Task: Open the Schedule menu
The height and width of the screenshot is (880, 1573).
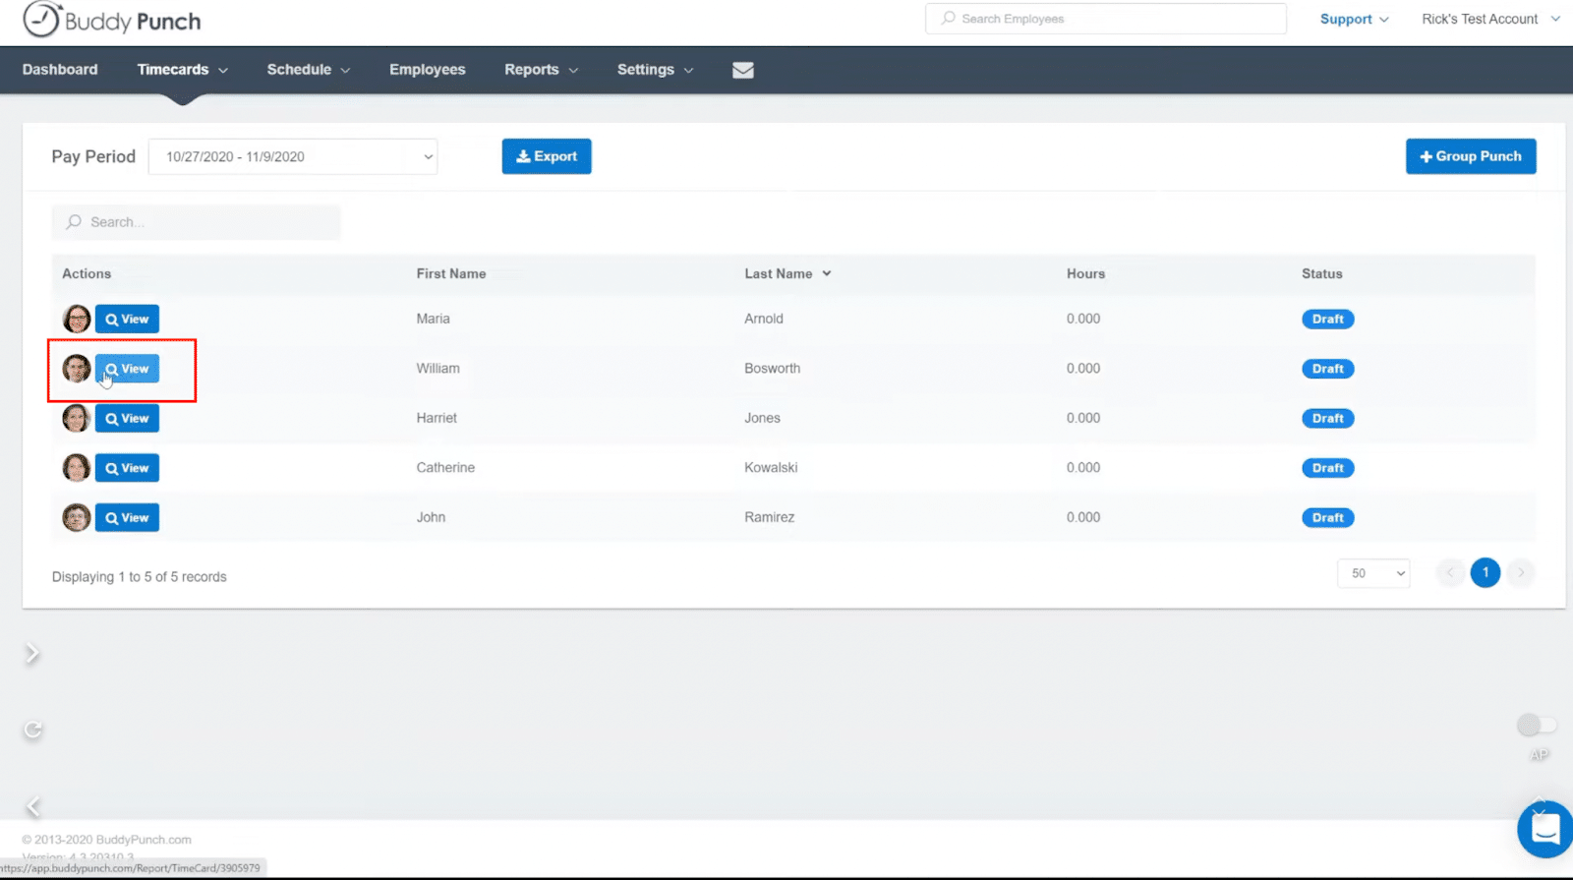Action: [309, 70]
